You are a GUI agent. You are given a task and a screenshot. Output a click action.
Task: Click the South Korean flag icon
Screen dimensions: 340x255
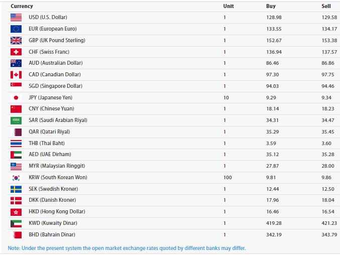(16, 178)
